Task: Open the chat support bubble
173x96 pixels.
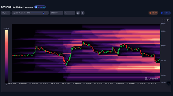Action: (169, 83)
